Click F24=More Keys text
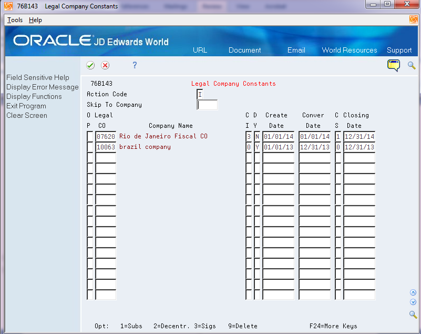 (333, 326)
